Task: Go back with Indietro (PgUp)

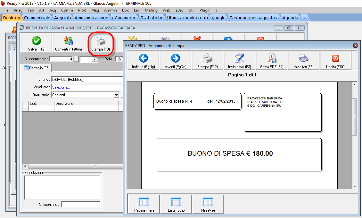Action: (x=144, y=61)
